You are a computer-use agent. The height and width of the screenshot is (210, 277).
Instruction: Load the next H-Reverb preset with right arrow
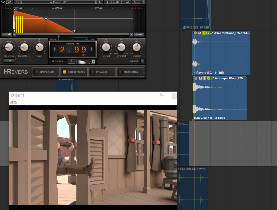click(x=107, y=2)
